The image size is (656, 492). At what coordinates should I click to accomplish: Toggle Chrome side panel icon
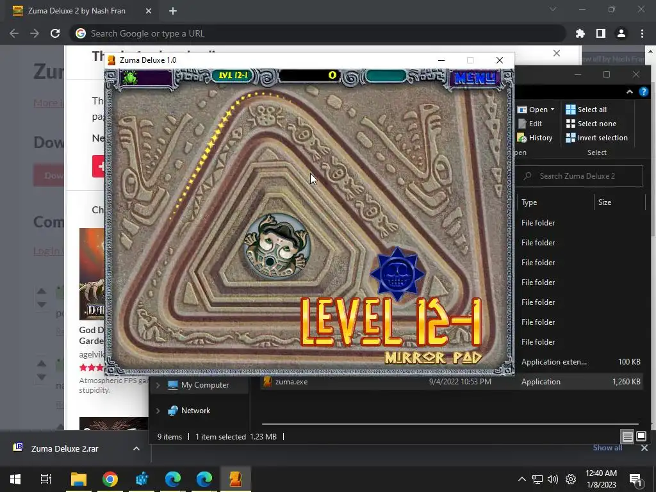click(x=601, y=33)
